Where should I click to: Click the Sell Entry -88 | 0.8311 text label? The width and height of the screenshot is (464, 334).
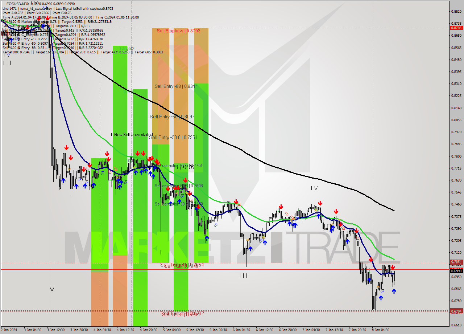(x=175, y=87)
